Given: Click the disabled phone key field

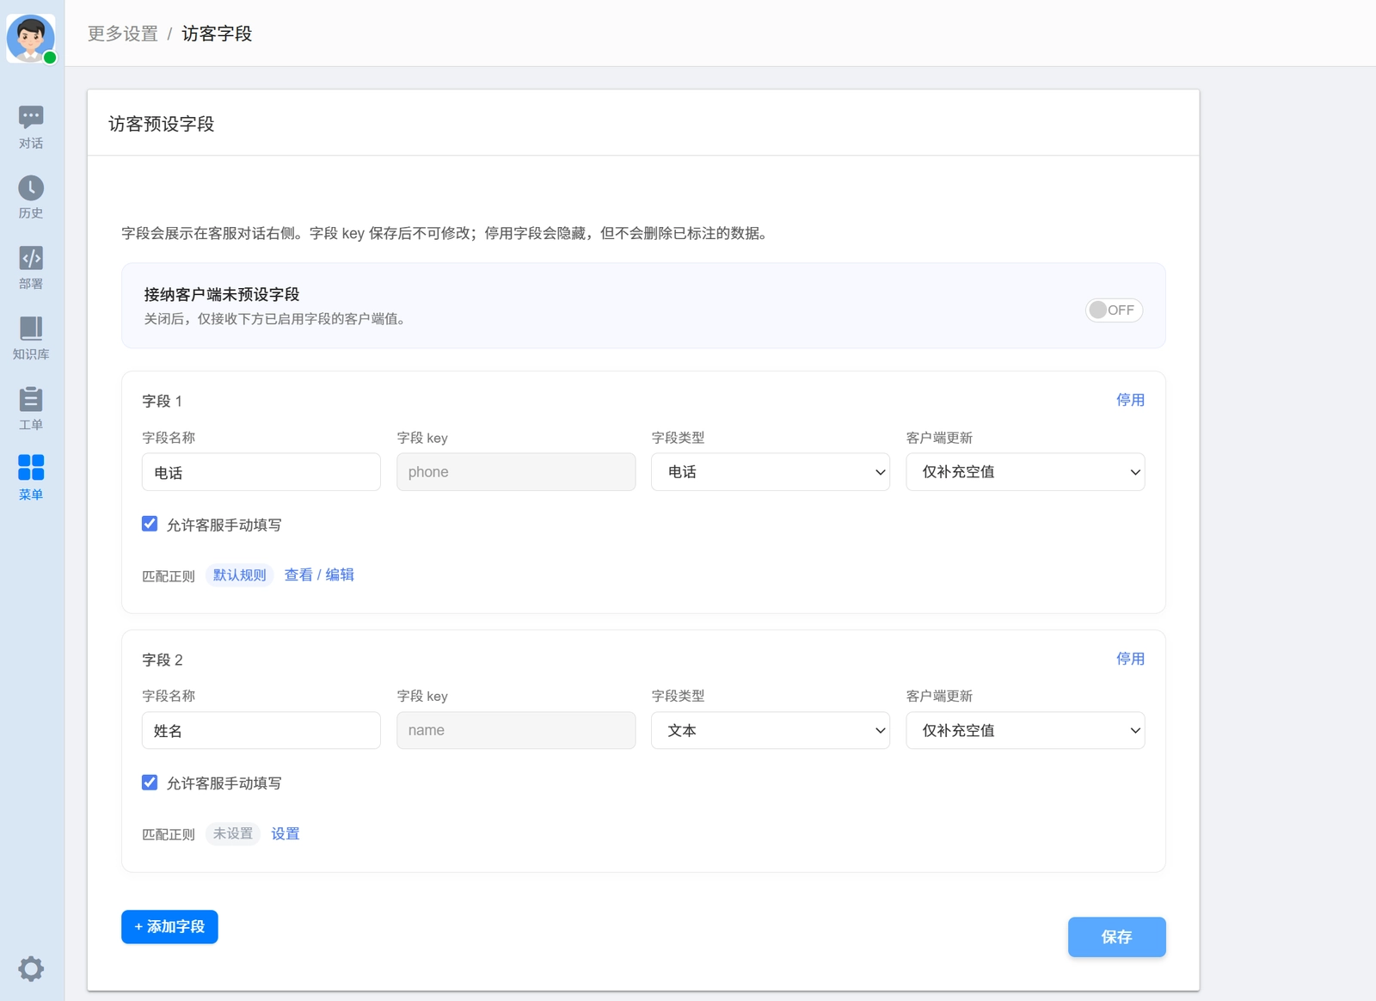Looking at the screenshot, I should tap(516, 472).
